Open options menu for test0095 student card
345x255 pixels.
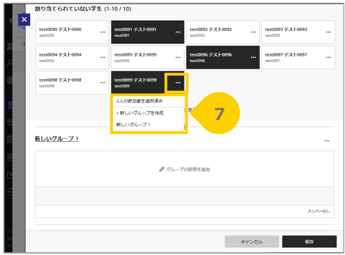point(178,57)
